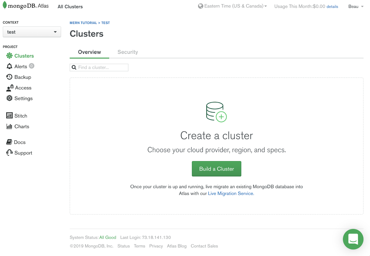370x256 pixels.
Task: Open Stitch in the sidebar
Action: [x=21, y=116]
